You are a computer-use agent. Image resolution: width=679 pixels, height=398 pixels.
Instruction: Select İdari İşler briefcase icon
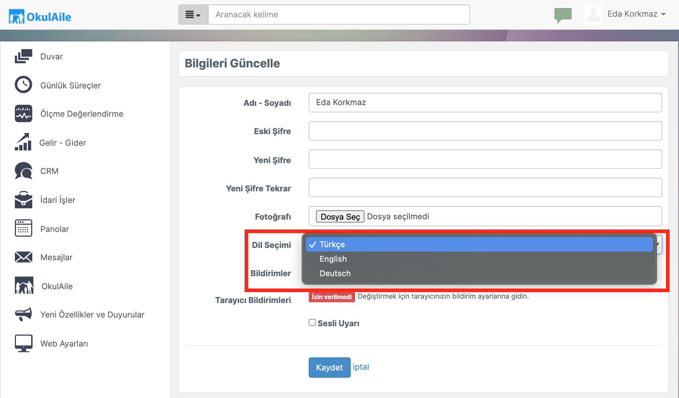click(x=24, y=200)
